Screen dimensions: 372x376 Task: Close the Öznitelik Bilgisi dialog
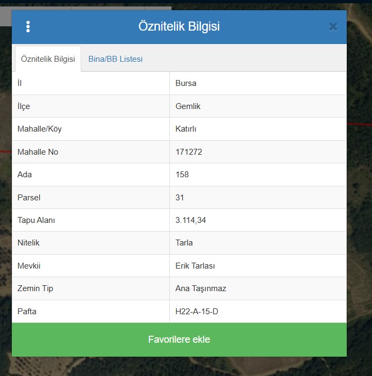pyautogui.click(x=333, y=27)
